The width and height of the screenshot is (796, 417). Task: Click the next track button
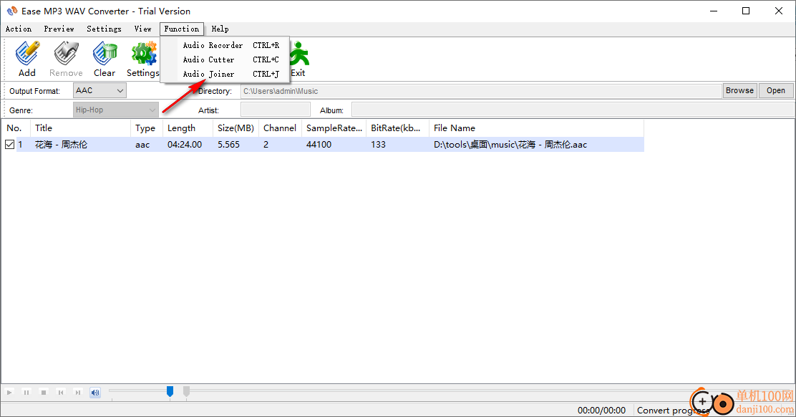tap(78, 393)
